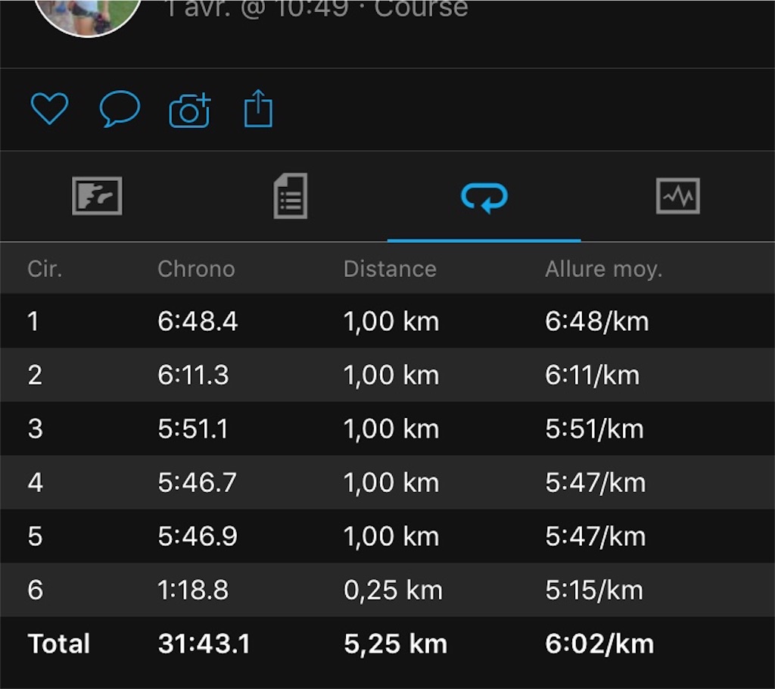This screenshot has height=689, width=775.
Task: Open the stats details document tab
Action: click(291, 196)
